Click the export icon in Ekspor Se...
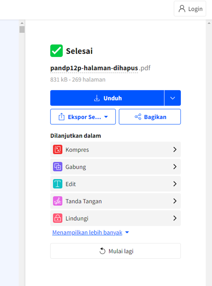Screen dimensions: 212x286 61,117
